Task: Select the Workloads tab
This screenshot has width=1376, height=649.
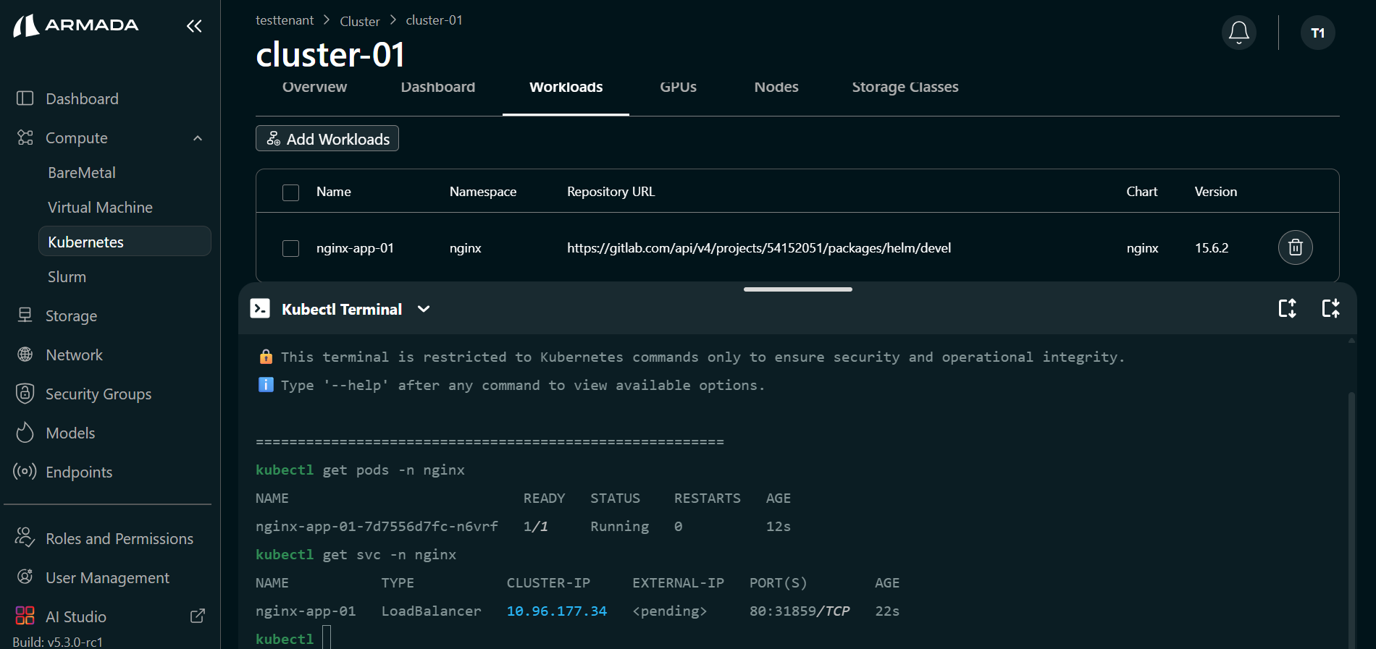Action: point(566,87)
